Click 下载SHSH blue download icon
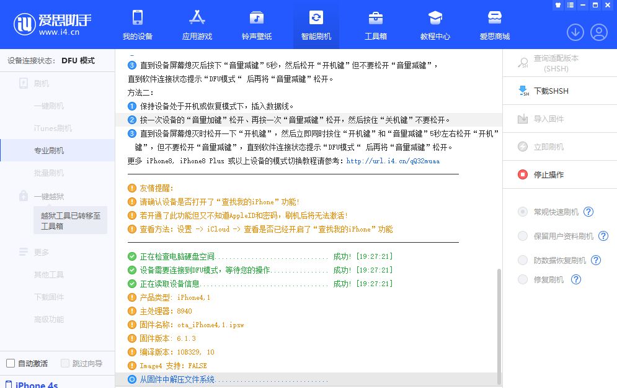This screenshot has width=617, height=388. click(x=523, y=91)
